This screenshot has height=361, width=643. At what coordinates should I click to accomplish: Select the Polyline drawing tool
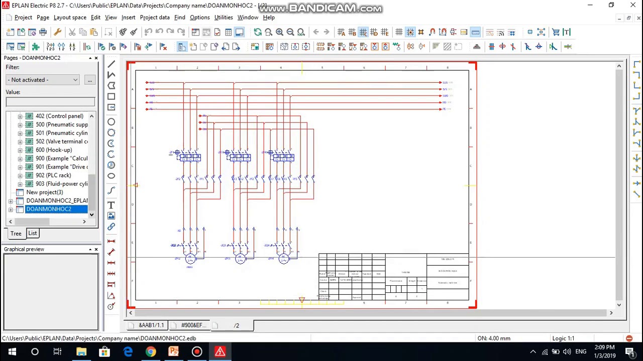pos(112,75)
